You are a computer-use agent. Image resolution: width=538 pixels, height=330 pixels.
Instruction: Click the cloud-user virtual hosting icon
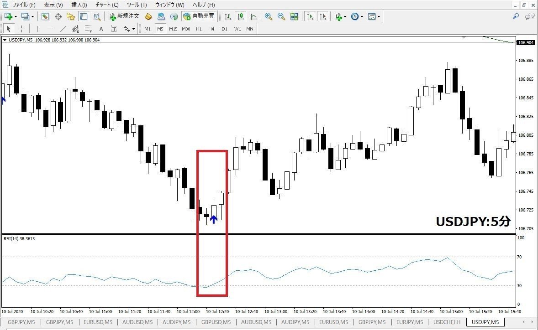[161, 16]
